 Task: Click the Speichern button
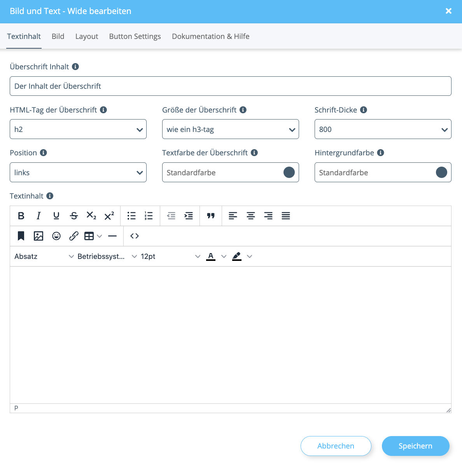[x=415, y=446]
